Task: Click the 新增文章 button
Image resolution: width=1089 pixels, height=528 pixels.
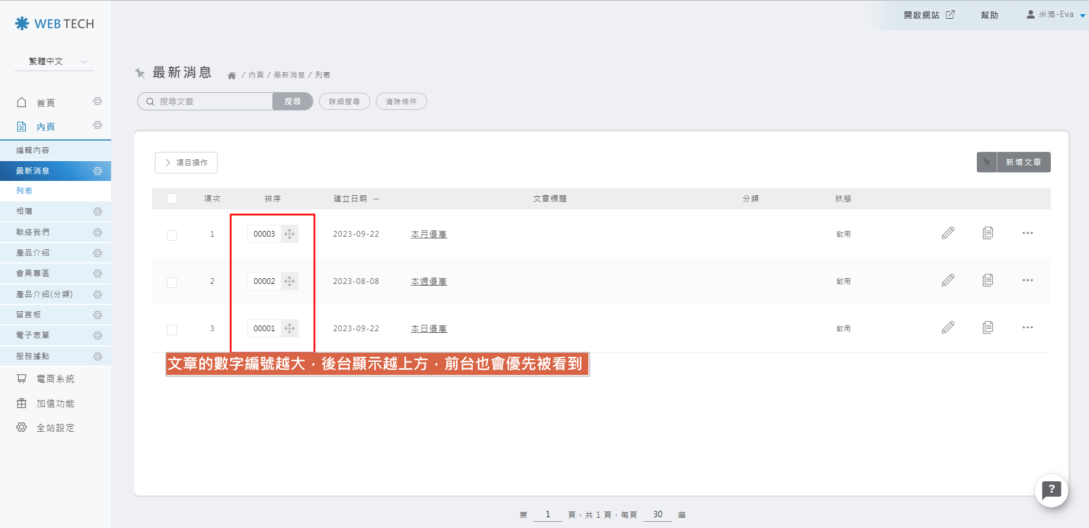Action: (x=1022, y=162)
